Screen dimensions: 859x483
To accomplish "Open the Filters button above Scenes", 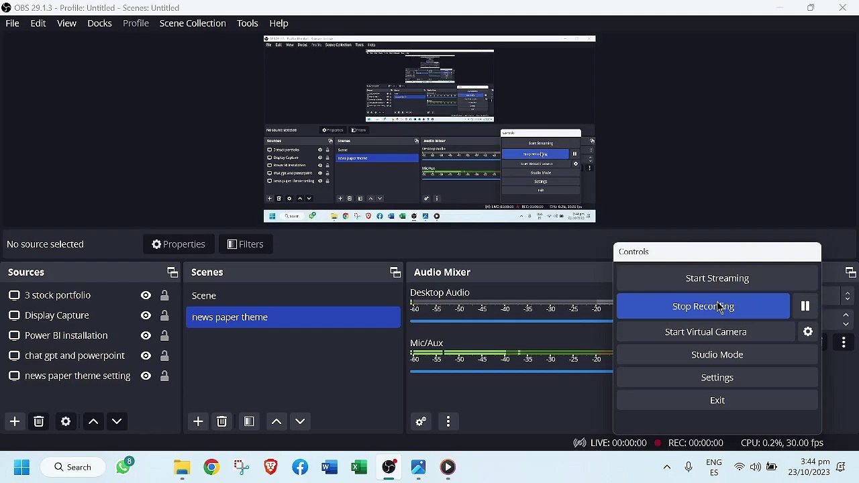I will point(245,244).
